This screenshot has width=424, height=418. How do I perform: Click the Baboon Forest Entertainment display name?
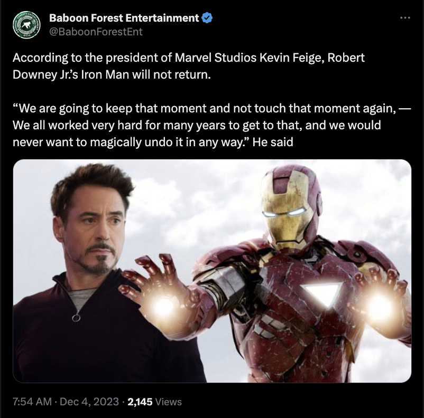coord(124,18)
